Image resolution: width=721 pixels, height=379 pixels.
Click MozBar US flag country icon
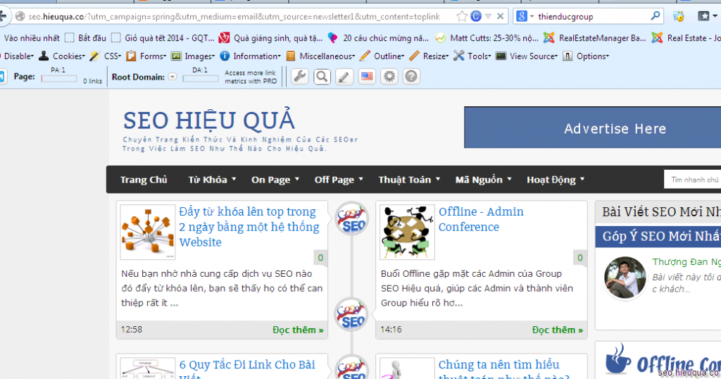366,76
